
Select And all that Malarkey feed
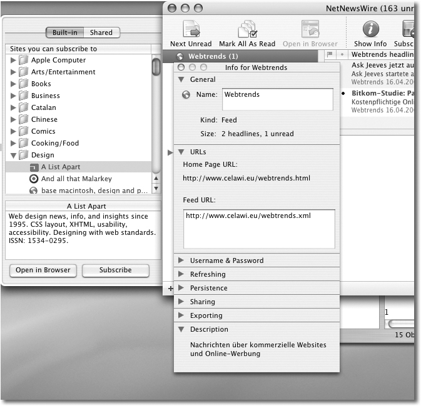pyautogui.click(x=78, y=179)
